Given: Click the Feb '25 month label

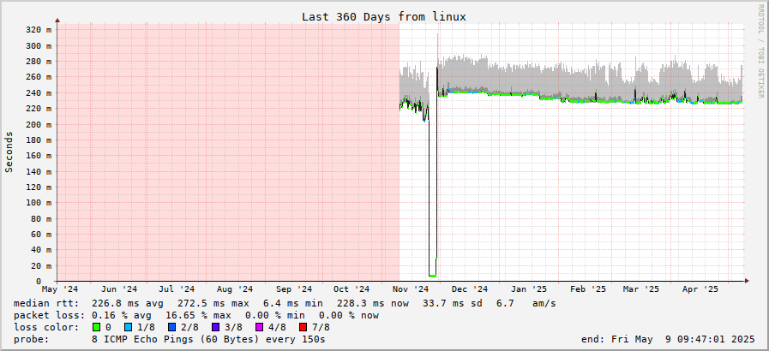Looking at the screenshot, I should pyautogui.click(x=589, y=289).
